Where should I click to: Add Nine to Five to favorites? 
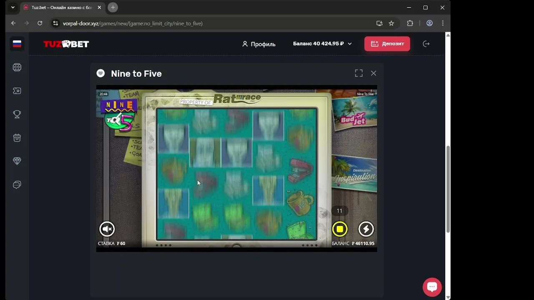[x=101, y=73]
